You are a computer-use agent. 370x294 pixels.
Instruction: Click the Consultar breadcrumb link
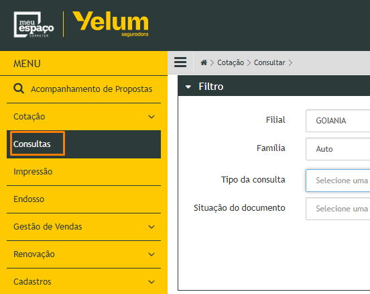[269, 62]
